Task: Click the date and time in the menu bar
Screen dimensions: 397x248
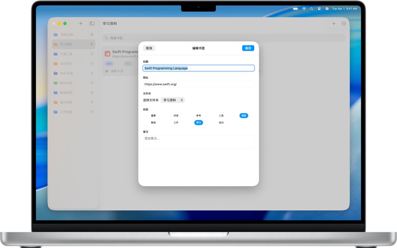Action: (x=344, y=8)
